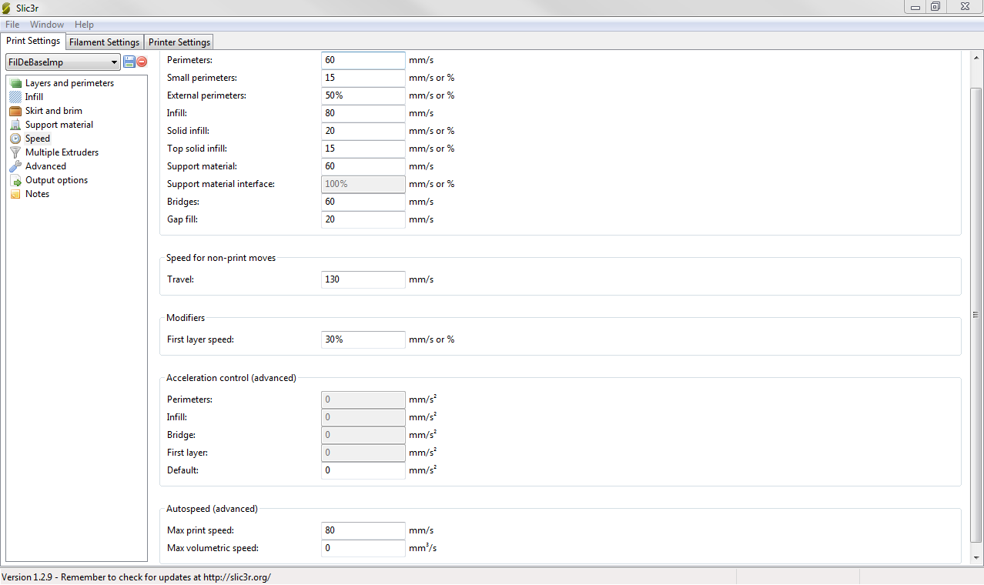Select the Speed settings page

38,139
